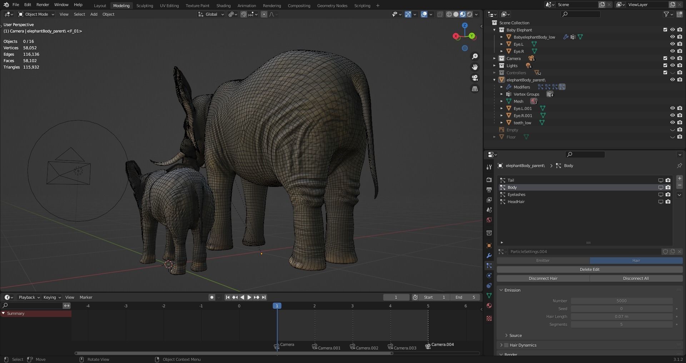
Task: Open the Modifiers properties tab
Action: 489,256
